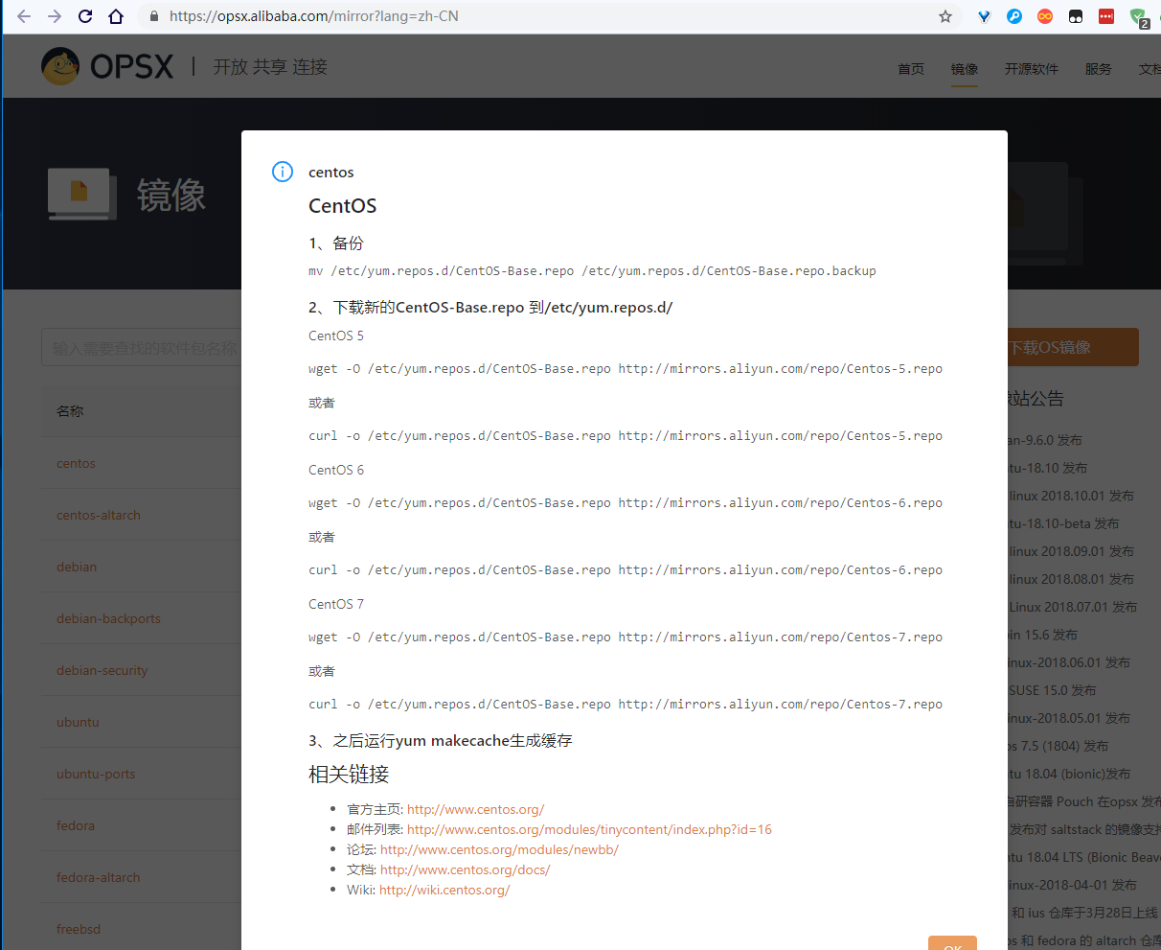Open 邮件列表 tinycontent link
Viewport: 1161px width, 950px height.
click(x=589, y=829)
